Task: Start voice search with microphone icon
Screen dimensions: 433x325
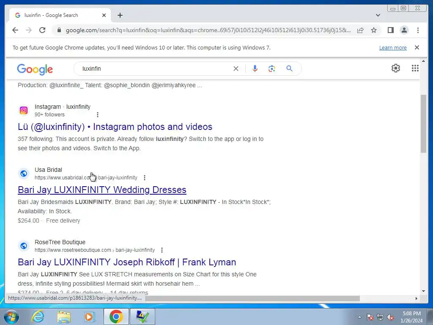Action: (x=255, y=69)
